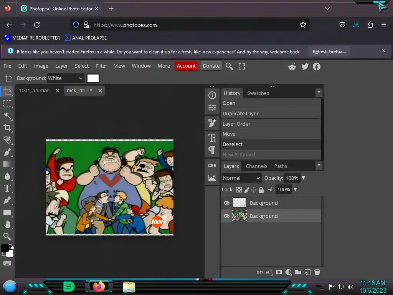
Task: Select the Spot Healing Brush tool
Action: tap(7, 140)
